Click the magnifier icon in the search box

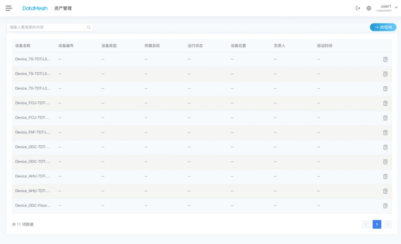(x=89, y=27)
